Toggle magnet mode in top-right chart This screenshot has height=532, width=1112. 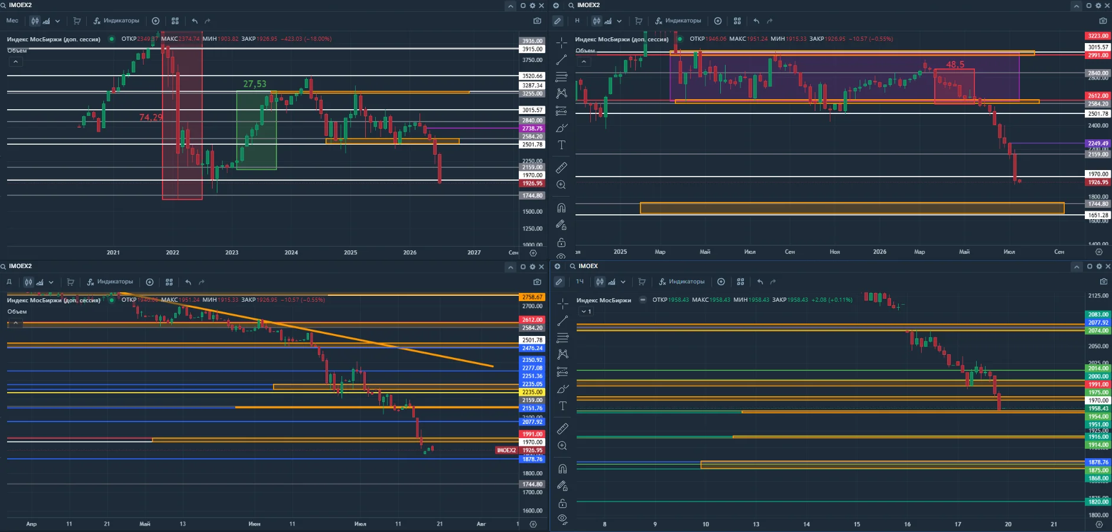tap(561, 208)
